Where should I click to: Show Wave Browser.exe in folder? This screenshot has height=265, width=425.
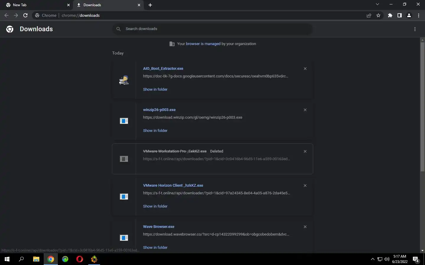155,248
